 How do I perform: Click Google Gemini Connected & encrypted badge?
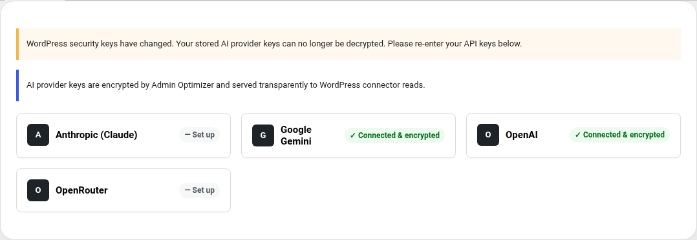tap(394, 135)
